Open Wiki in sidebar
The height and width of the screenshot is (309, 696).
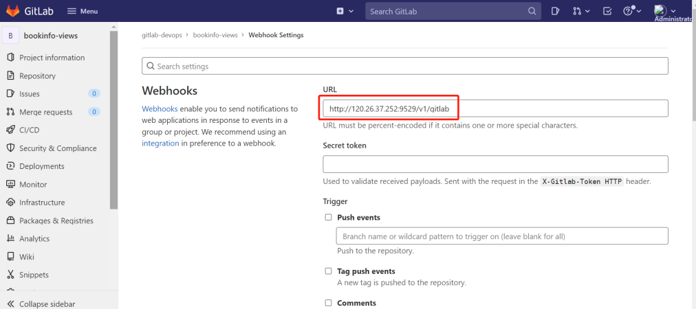pos(27,257)
